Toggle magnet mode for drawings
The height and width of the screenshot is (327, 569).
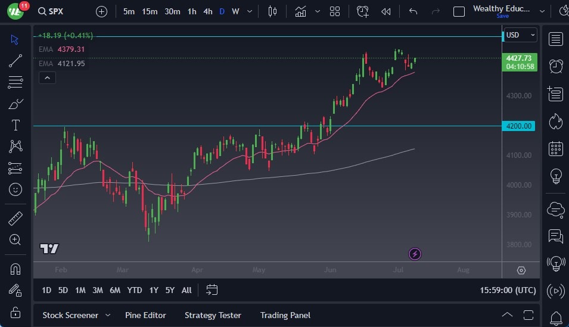pos(15,269)
